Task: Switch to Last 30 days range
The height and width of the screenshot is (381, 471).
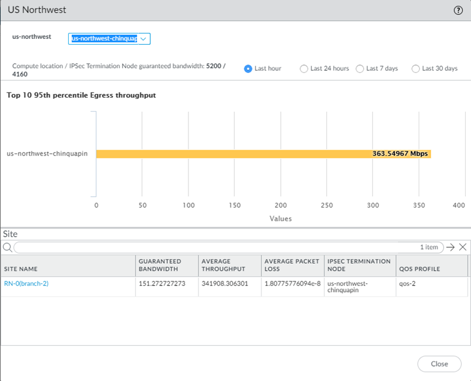Action: [416, 68]
